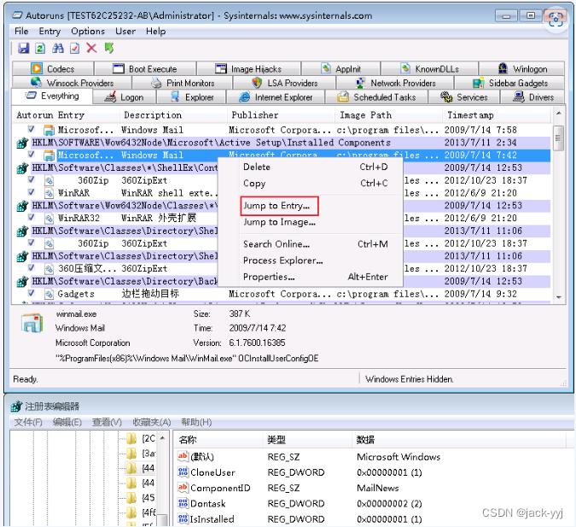Click the Autoruns list vertical scrollbar thumb
Viewport: 576px width, 527px height.
[558, 138]
